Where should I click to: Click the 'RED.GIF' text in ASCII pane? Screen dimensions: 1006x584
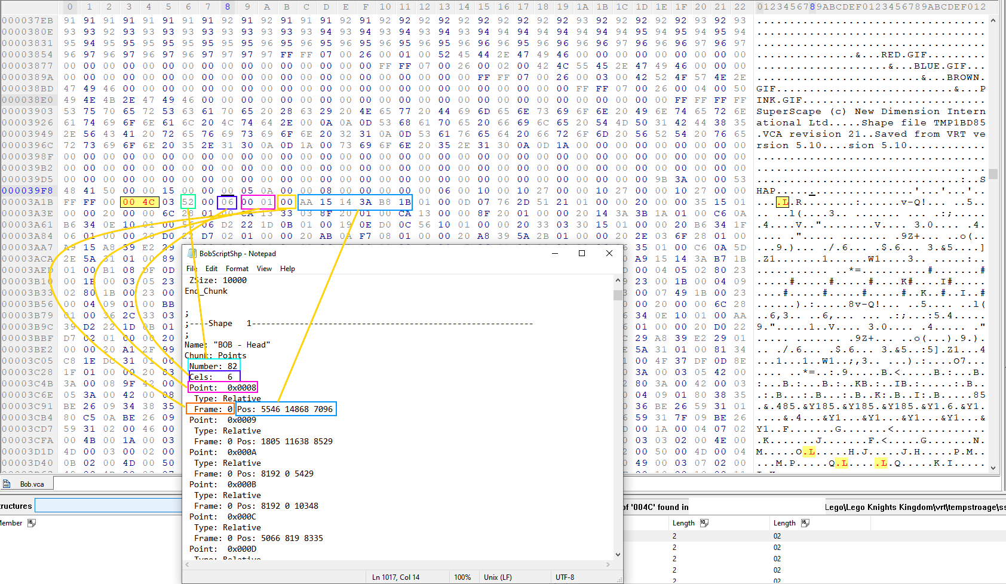[904, 54]
